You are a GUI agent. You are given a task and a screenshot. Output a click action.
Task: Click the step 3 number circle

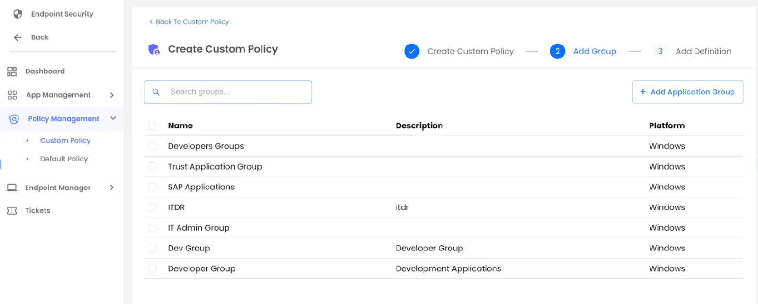[660, 51]
